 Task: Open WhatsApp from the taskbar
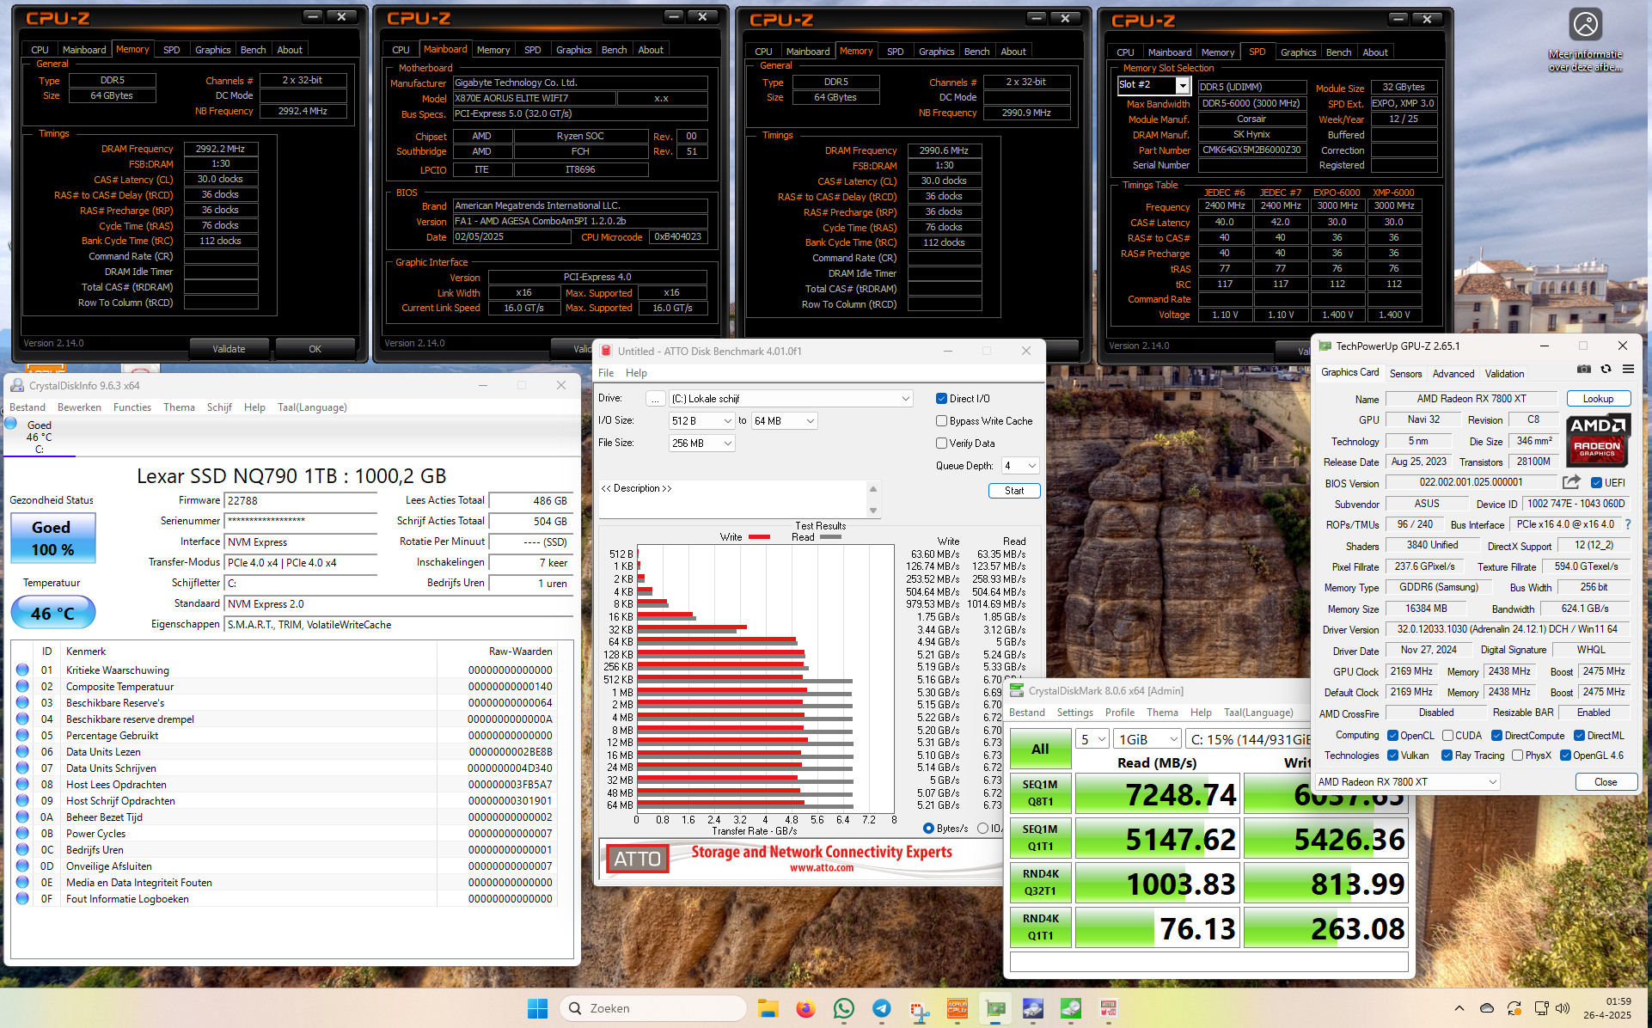844,1008
